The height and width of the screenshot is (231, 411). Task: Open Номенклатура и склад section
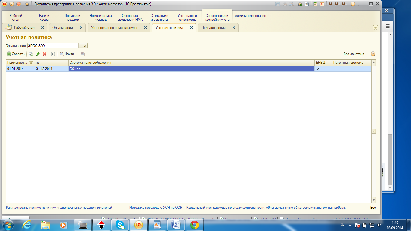100,17
